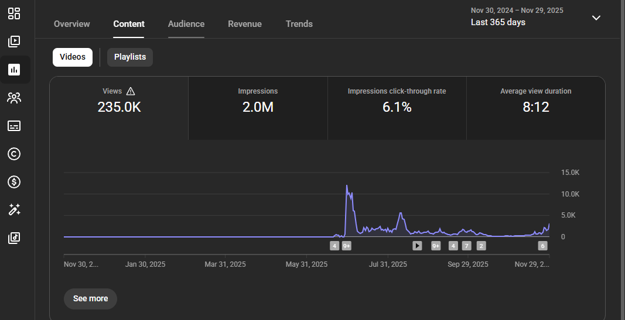Open the Dashboard icon in sidebar
This screenshot has width=625, height=320.
pyautogui.click(x=14, y=13)
